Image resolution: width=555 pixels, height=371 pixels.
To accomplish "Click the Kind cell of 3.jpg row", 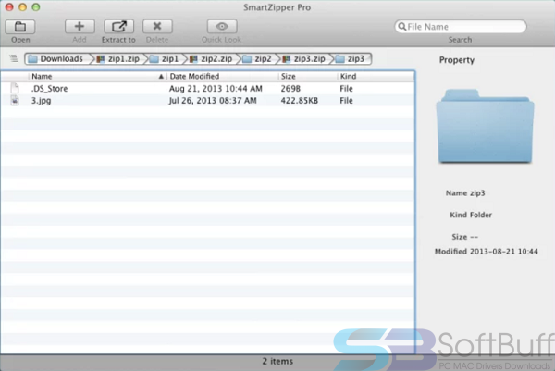I will [x=347, y=101].
